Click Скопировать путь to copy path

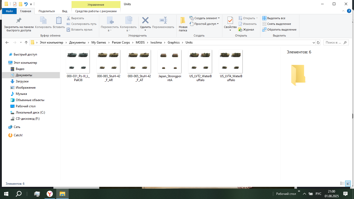coord(81,24)
